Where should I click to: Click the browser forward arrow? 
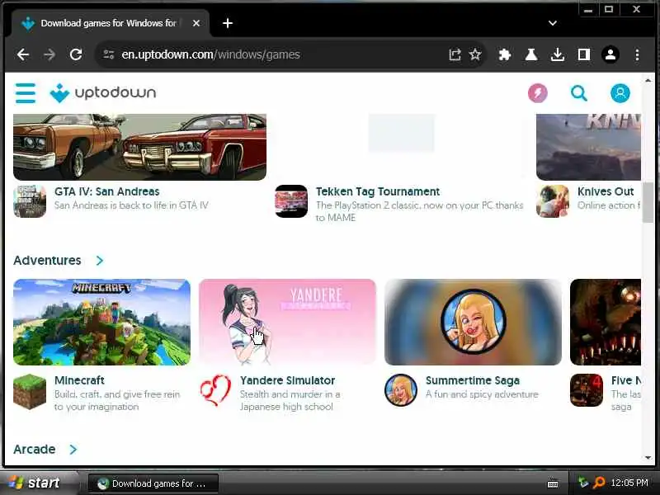(49, 54)
